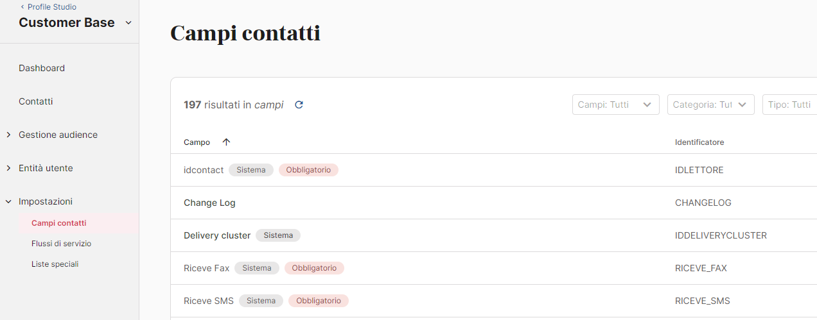This screenshot has height=320, width=817.
Task: Open the Tipo: Tutti filter dropdown
Action: point(790,105)
